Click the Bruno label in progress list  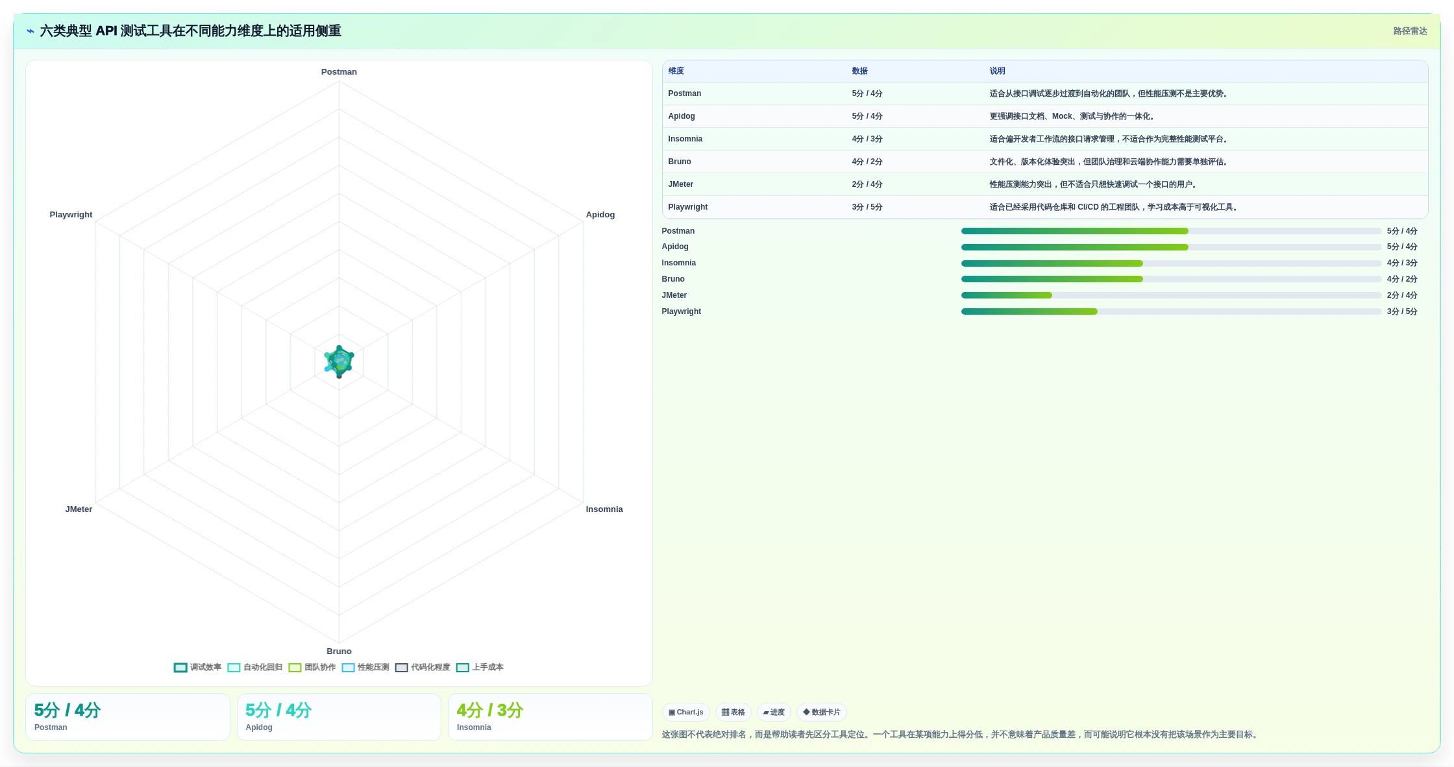(673, 279)
